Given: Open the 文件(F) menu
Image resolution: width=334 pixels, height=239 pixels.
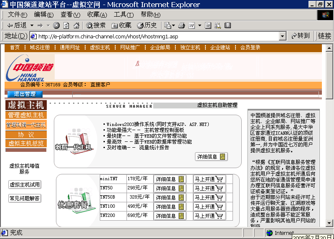Looking at the screenshot, I should click(18, 15).
